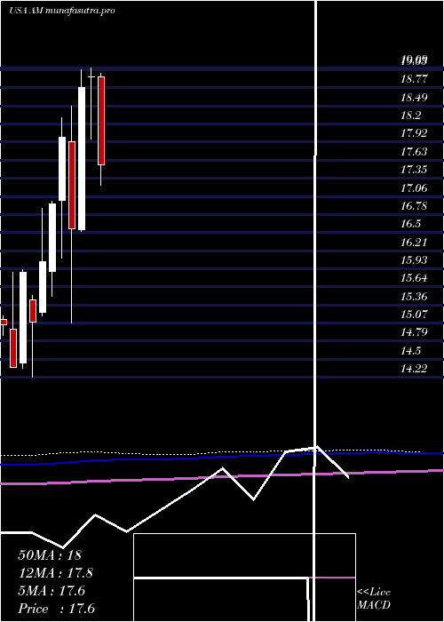Click the 14.5 price axis label
The width and height of the screenshot is (444, 622).
pyautogui.click(x=410, y=351)
